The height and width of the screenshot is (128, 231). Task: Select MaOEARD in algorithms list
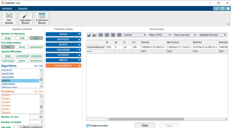pyautogui.click(x=20, y=74)
